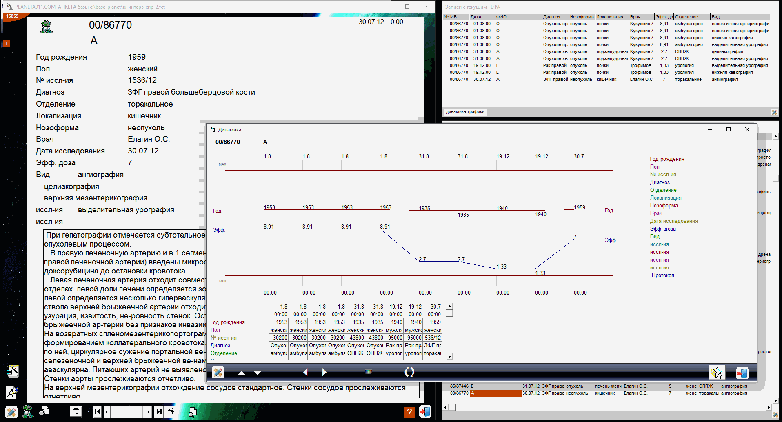The image size is (782, 422).
Task: Click the Эфф. доза legend label
Action: coord(662,229)
